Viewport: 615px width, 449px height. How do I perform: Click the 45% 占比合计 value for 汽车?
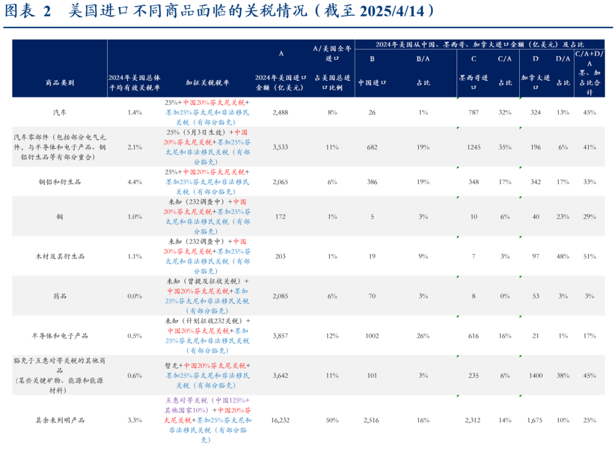(x=589, y=112)
